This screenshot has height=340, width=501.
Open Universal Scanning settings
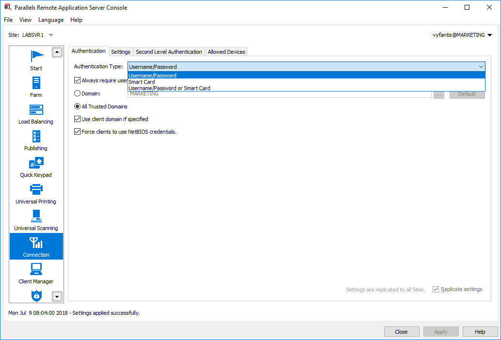[36, 220]
